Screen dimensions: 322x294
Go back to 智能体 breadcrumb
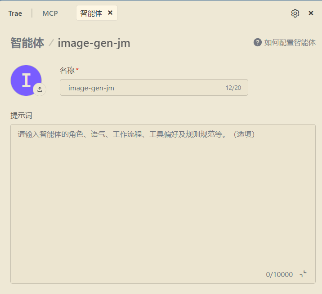point(27,43)
